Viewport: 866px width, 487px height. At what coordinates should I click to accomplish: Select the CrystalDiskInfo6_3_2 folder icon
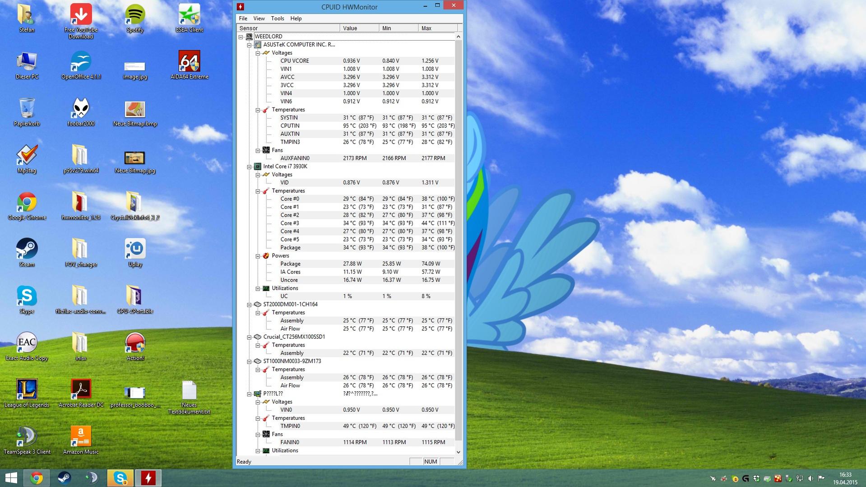pos(135,206)
